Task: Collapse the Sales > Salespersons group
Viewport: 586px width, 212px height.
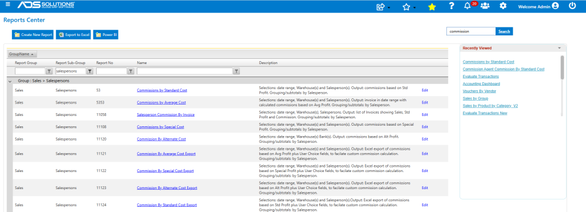Action: coord(10,81)
